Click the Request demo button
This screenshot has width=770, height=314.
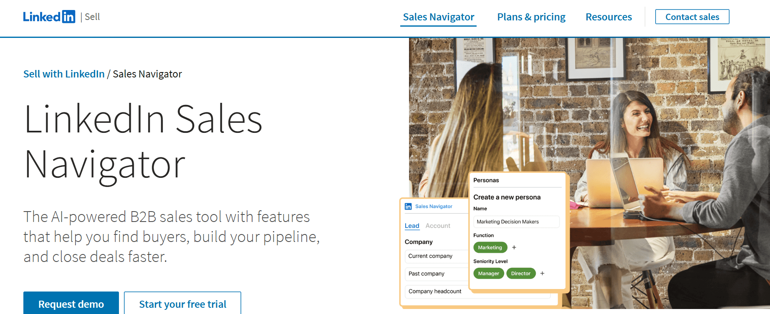coord(71,304)
